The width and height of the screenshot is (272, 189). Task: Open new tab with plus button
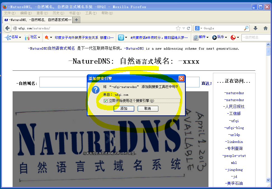point(76,20)
